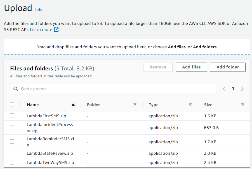Check the LambdaFirstSMS.zip row checkbox
252x169 pixels.
(x=12, y=116)
